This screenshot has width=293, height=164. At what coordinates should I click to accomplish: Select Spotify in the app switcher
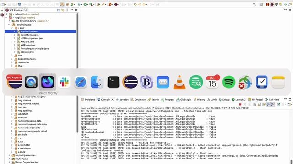(x=229, y=82)
